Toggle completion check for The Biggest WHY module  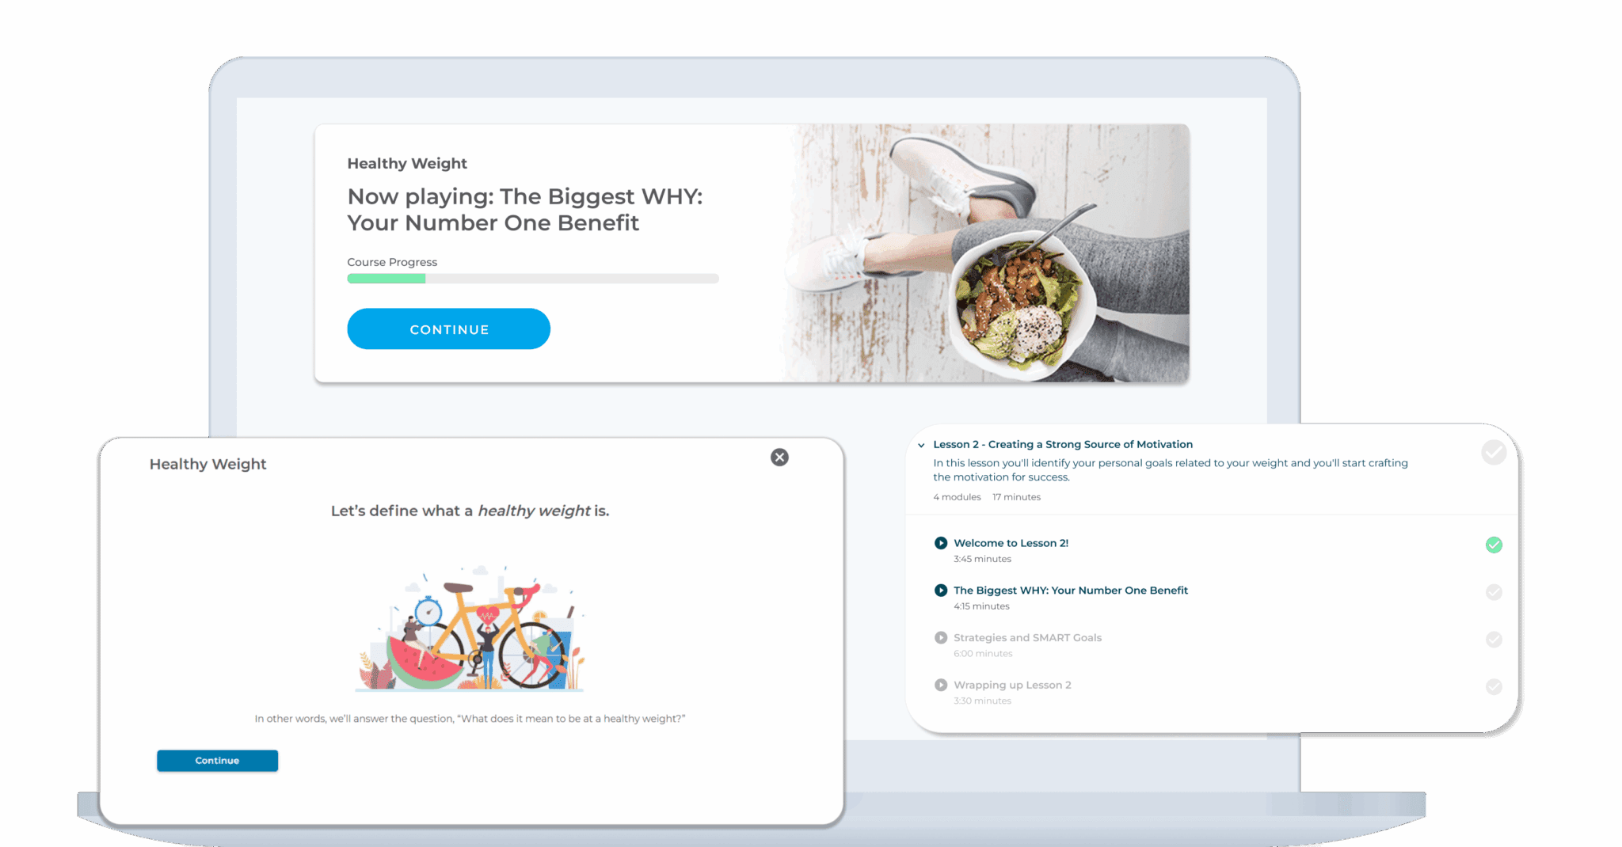point(1494,592)
